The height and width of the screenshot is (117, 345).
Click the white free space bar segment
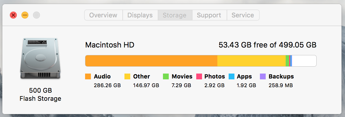tap(304, 61)
